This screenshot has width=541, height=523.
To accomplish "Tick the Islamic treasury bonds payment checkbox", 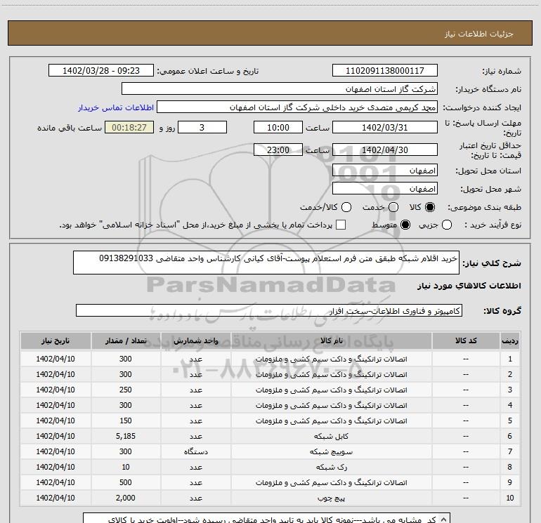I will pos(341,225).
